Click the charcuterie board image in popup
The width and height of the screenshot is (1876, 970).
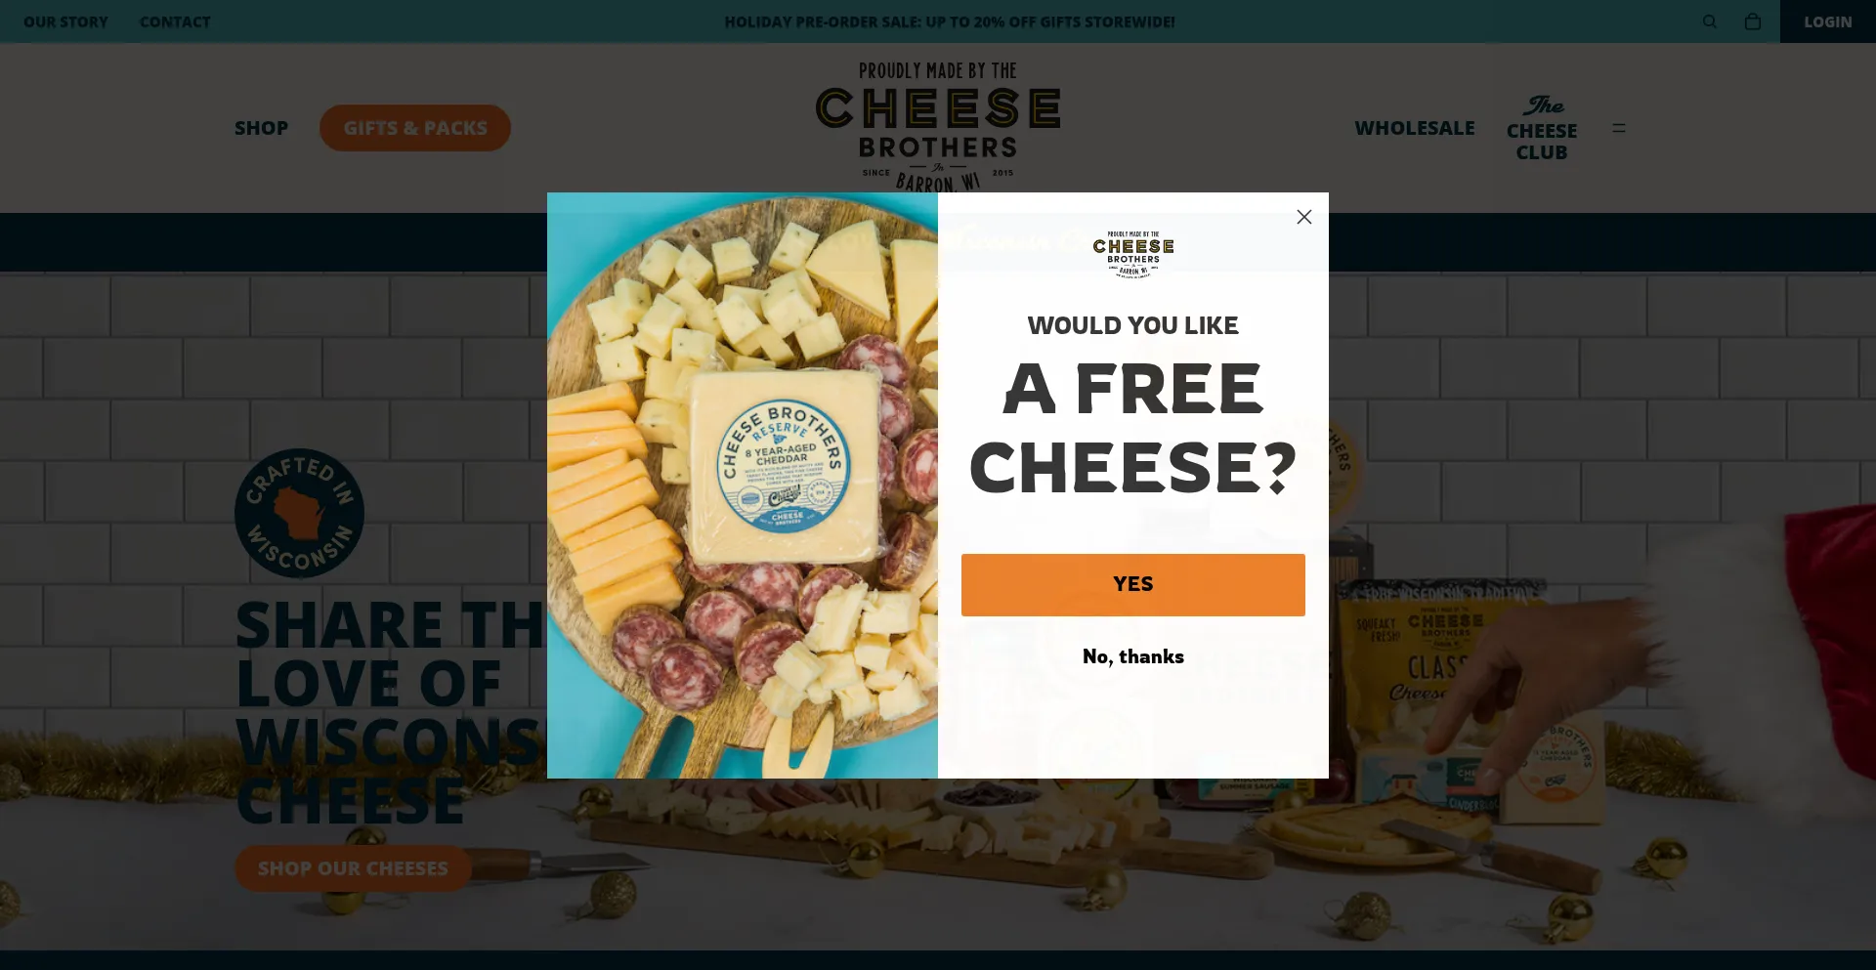[743, 485]
